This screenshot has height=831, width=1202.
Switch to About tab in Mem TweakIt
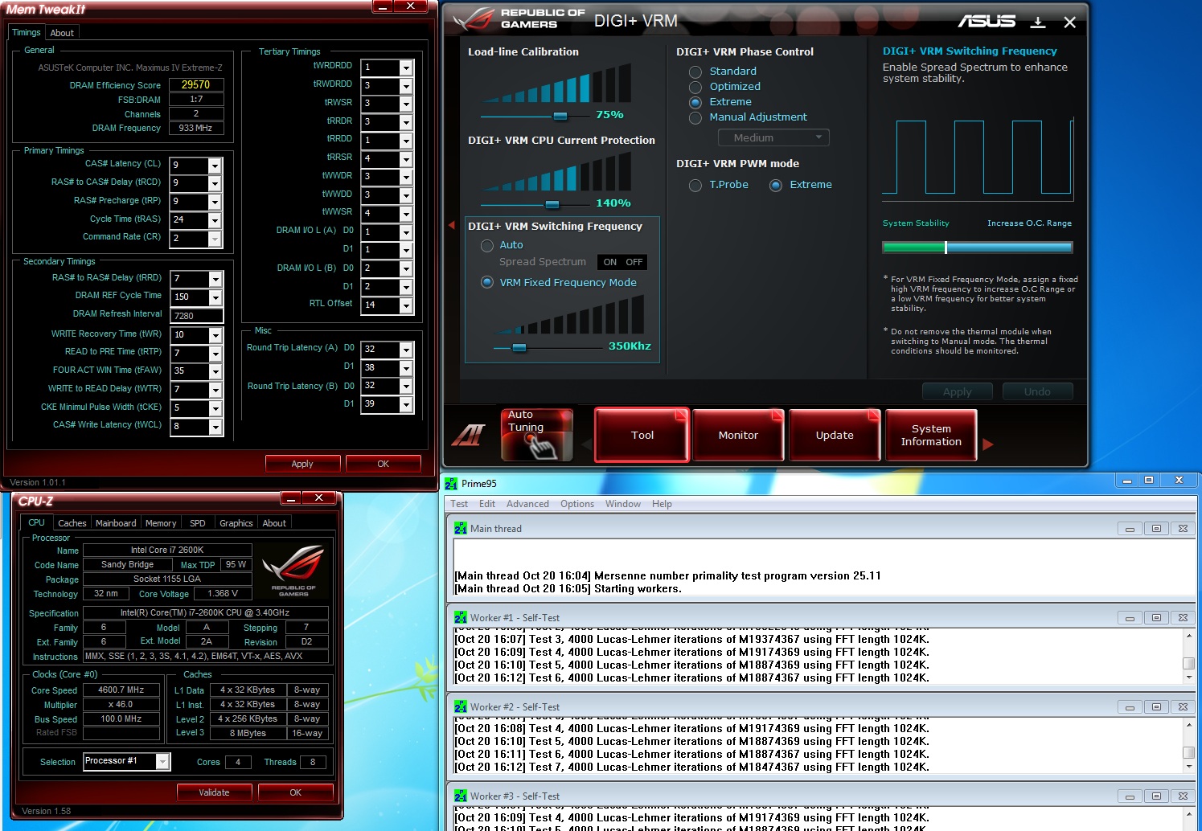[x=62, y=33]
